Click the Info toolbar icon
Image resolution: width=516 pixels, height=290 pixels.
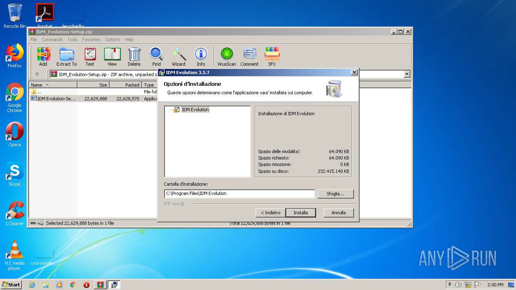point(201,56)
